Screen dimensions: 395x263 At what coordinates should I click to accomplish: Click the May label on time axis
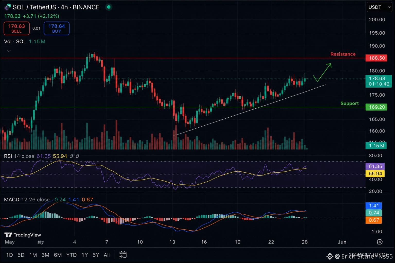click(x=10, y=242)
